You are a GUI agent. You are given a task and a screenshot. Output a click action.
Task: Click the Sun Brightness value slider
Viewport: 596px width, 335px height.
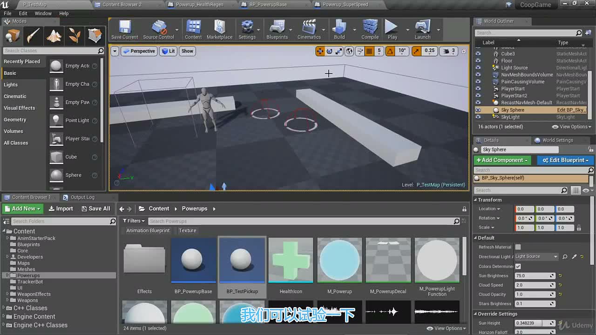(x=535, y=276)
